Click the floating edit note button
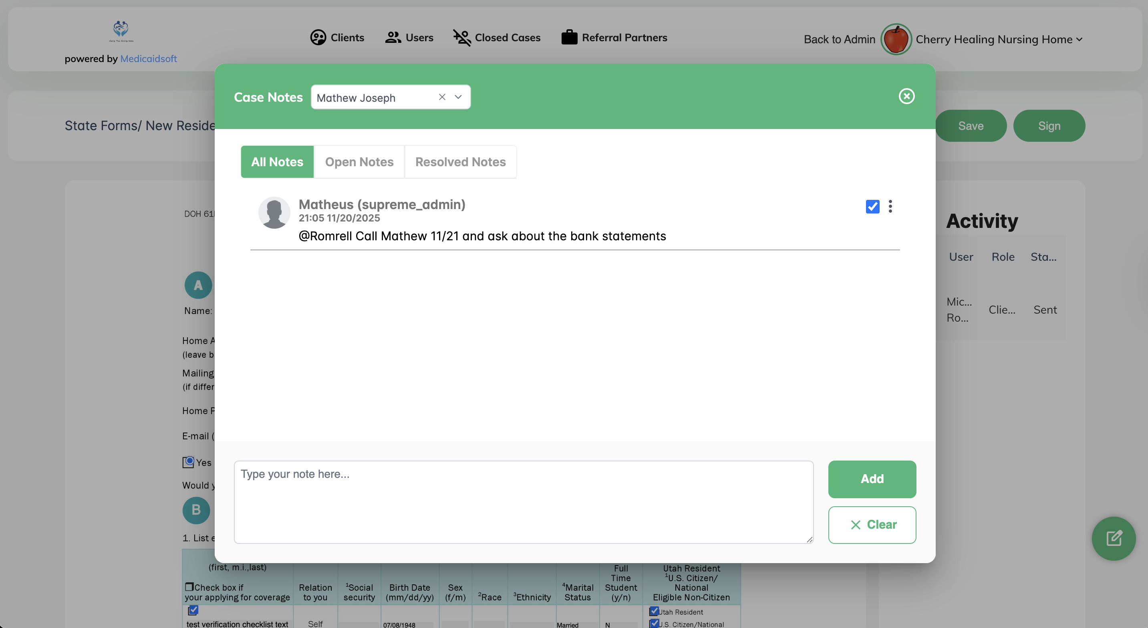This screenshot has height=628, width=1148. (x=1113, y=538)
